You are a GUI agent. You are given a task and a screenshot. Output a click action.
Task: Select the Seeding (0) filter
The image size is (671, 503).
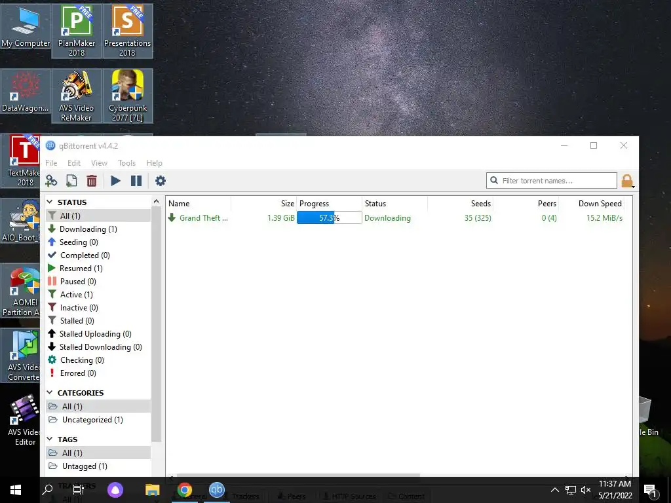(98, 242)
